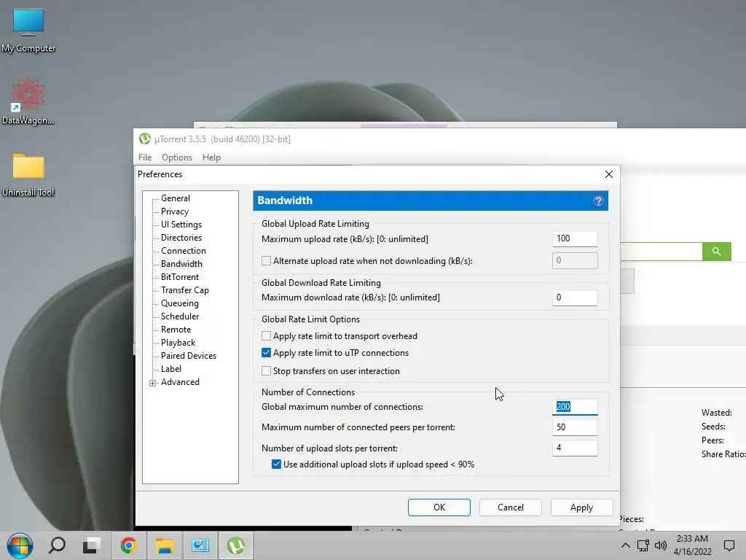Select Privacy in preferences tree
The width and height of the screenshot is (746, 560).
175,211
